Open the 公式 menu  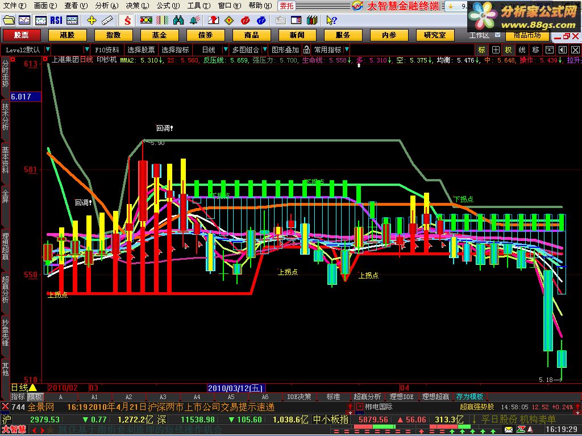click(168, 6)
